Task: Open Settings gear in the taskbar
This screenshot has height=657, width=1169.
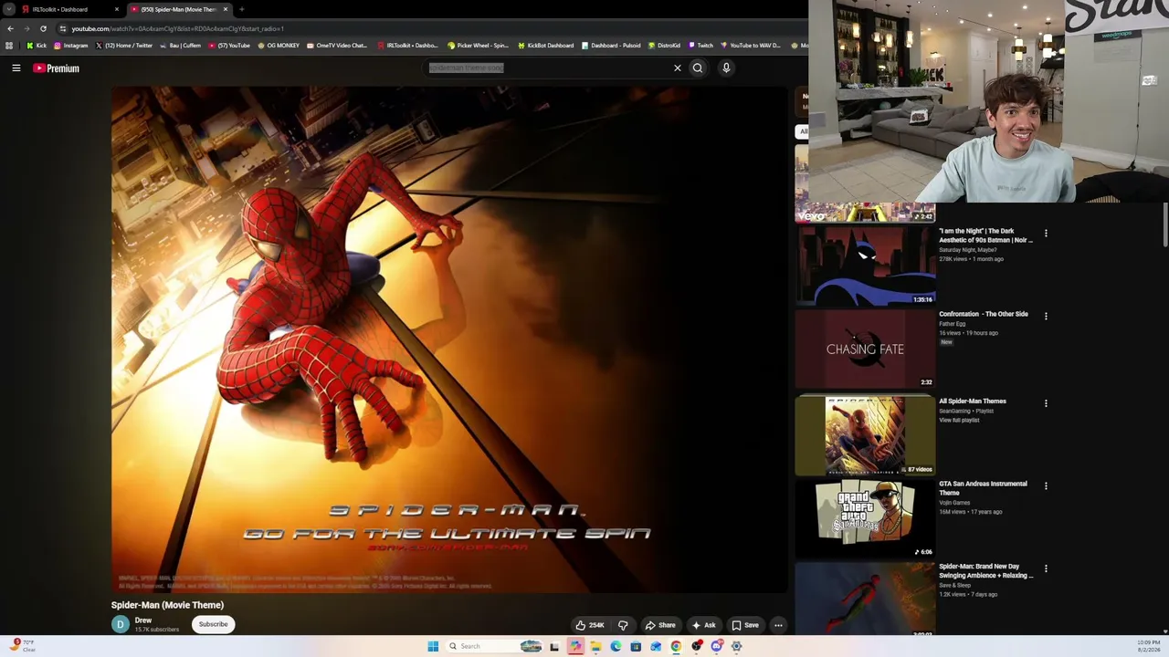Action: (x=736, y=646)
